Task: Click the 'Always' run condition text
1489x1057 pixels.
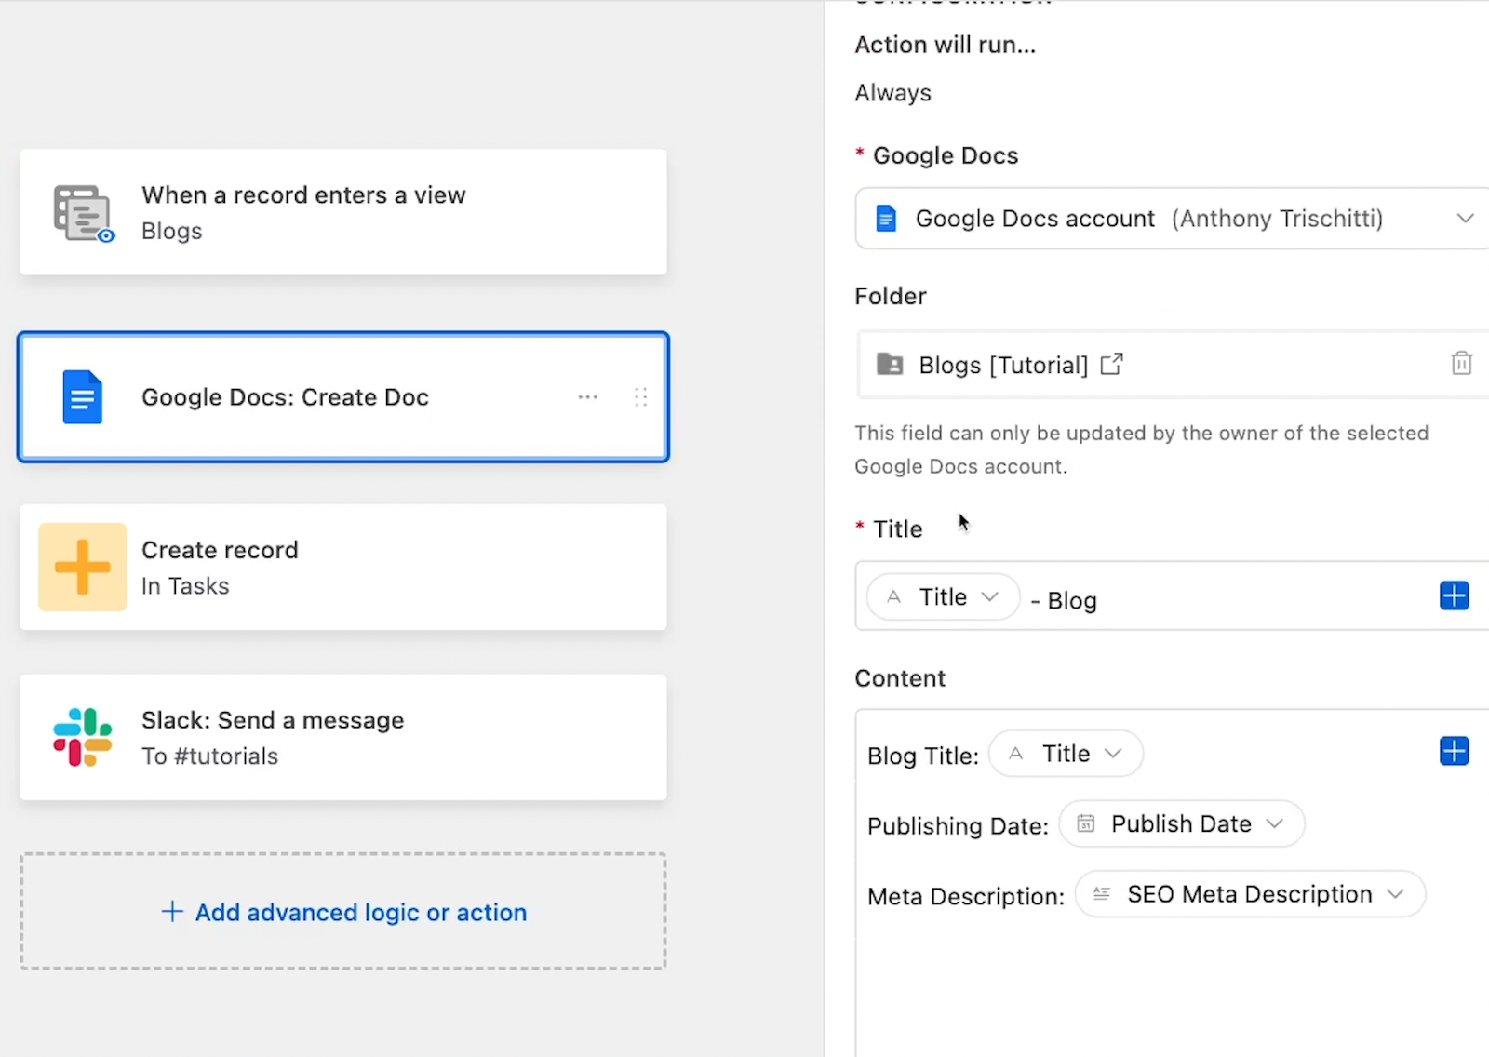Action: click(x=892, y=93)
